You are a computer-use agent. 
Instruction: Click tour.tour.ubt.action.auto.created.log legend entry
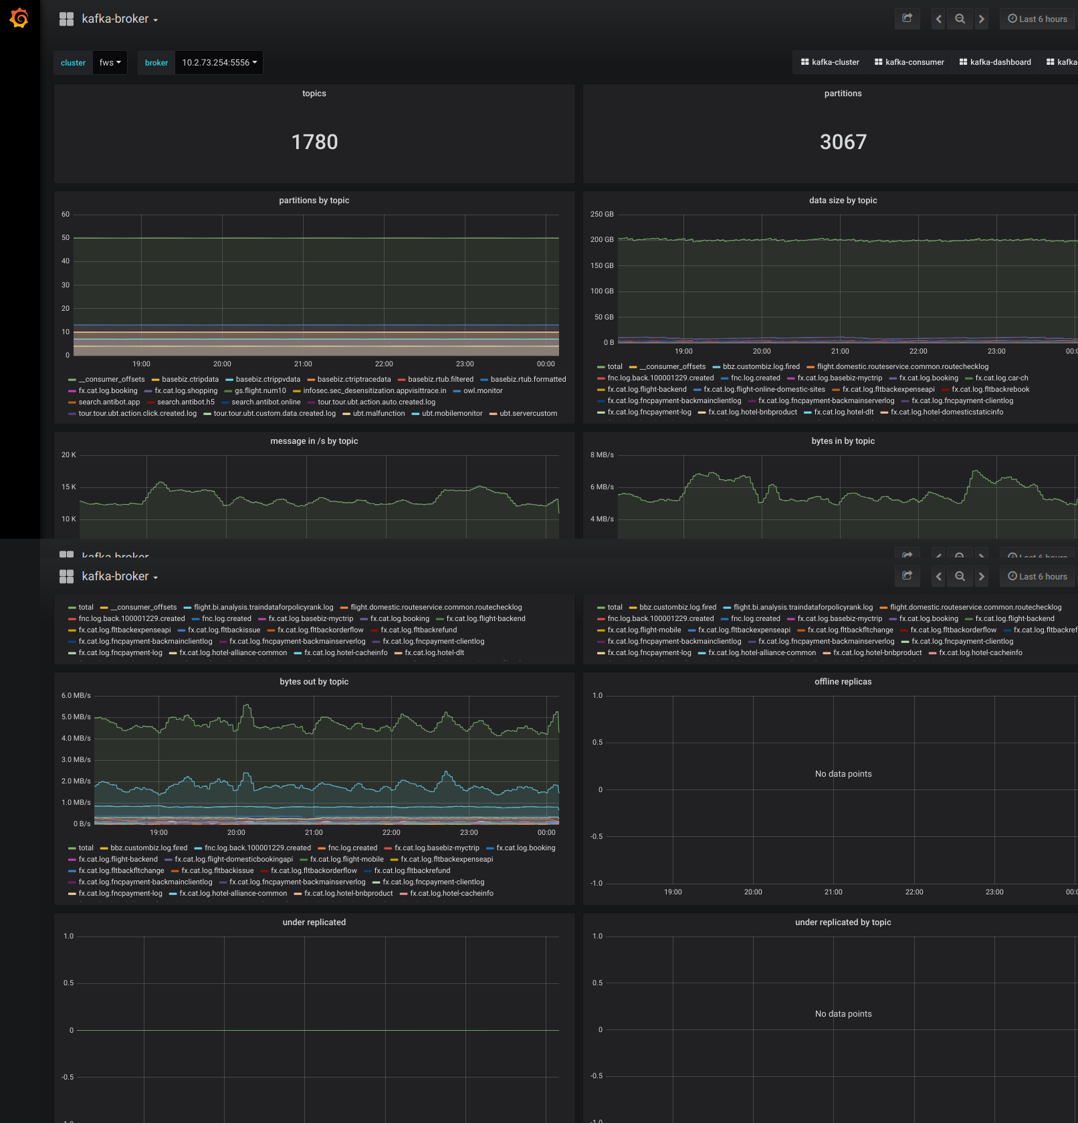[376, 402]
